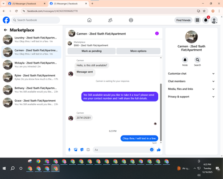This screenshot has width=223, height=179.
Task: Reload the page
Action: (x=17, y=11)
